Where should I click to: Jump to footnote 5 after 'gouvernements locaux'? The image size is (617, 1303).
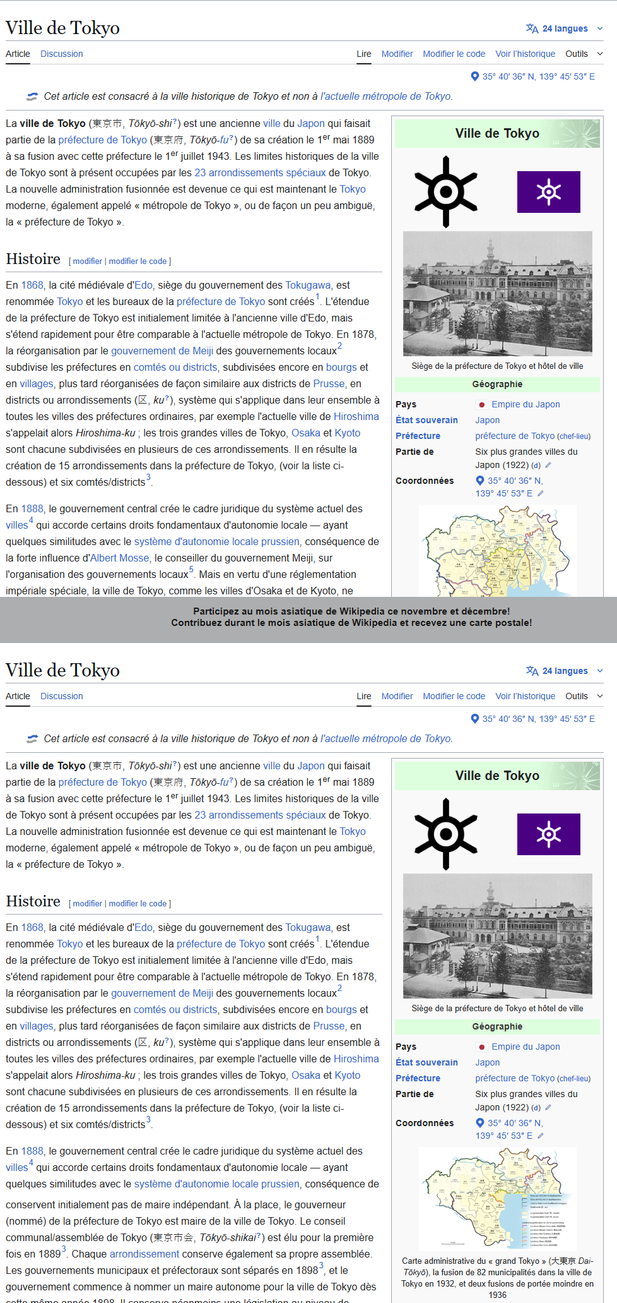(x=191, y=570)
